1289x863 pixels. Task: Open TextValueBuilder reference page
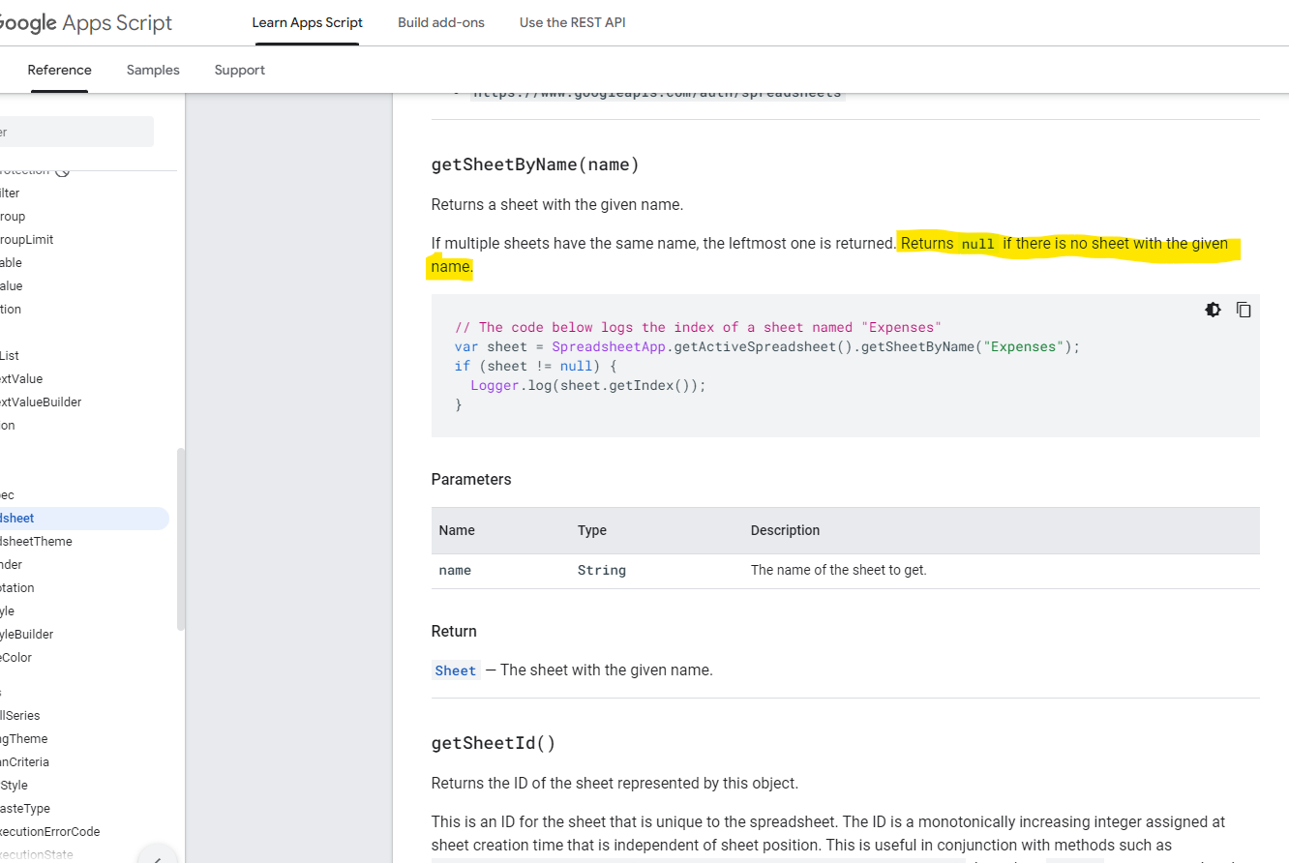point(41,402)
